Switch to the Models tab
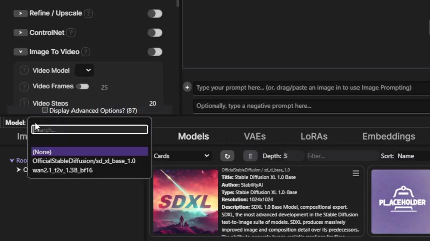This screenshot has width=430, height=241. click(194, 136)
